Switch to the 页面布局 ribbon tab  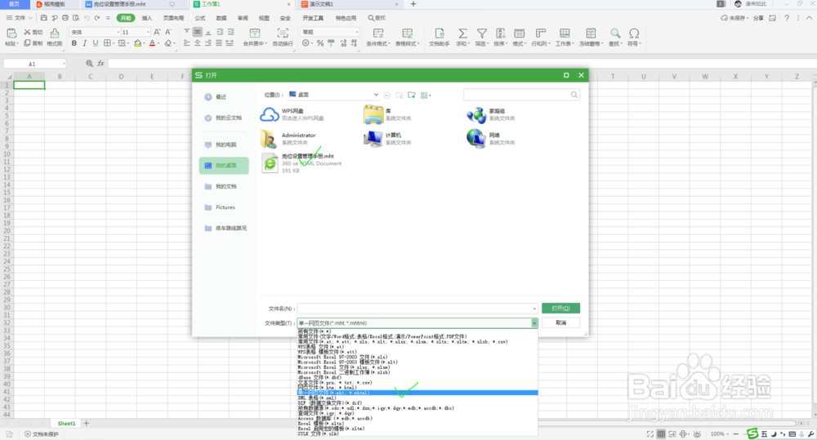tap(173, 18)
